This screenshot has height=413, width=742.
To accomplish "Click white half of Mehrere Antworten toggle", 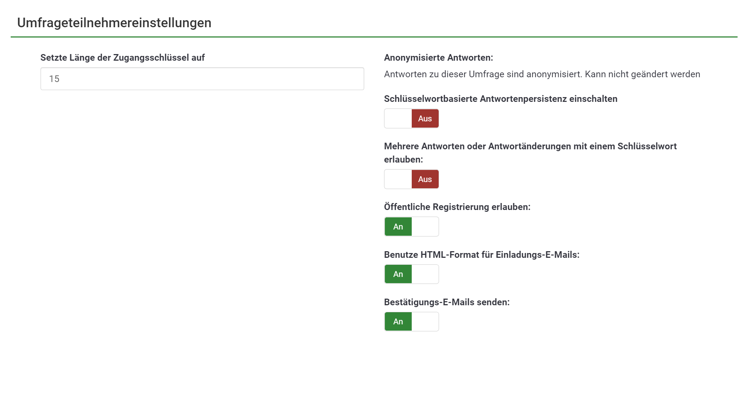I will (398, 179).
